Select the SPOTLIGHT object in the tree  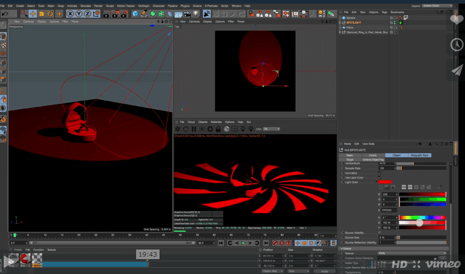click(x=354, y=22)
